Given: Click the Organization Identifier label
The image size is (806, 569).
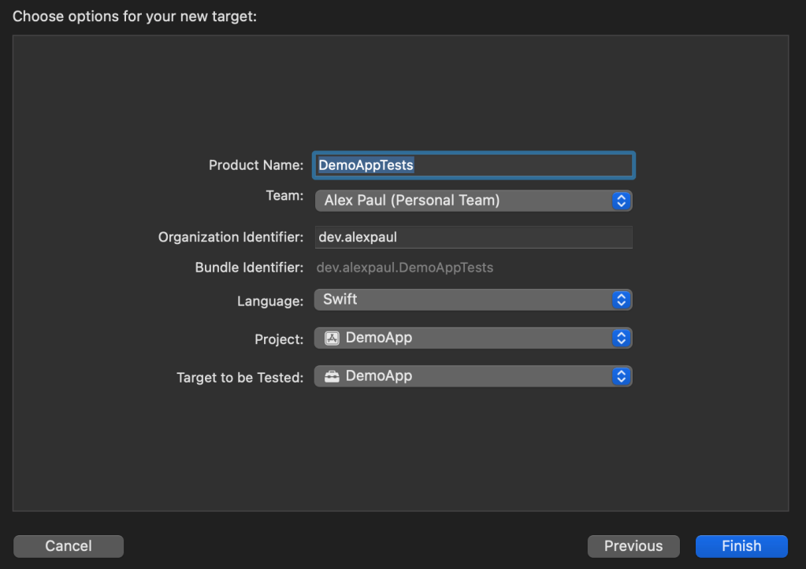Looking at the screenshot, I should point(230,237).
